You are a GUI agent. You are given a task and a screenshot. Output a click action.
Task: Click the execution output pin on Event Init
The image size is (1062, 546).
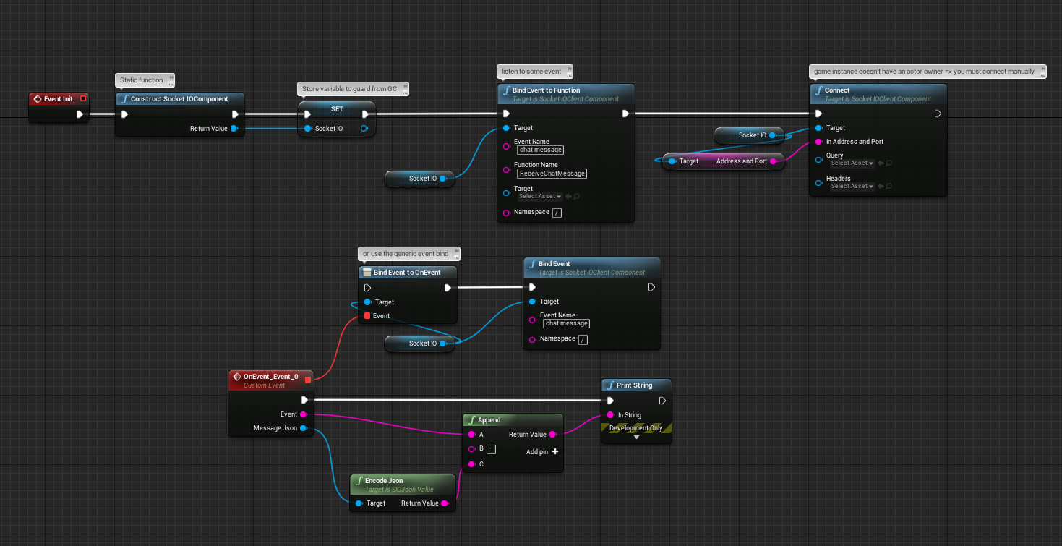click(80, 114)
